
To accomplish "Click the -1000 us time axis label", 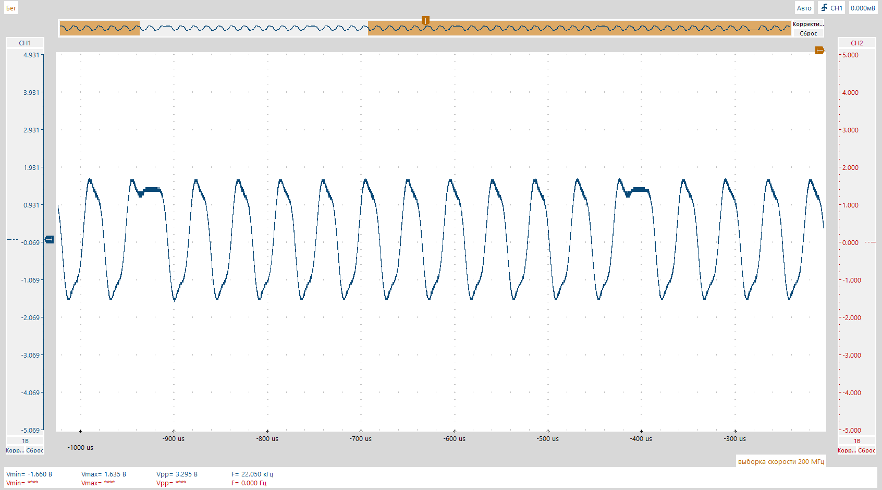I will (80, 447).
